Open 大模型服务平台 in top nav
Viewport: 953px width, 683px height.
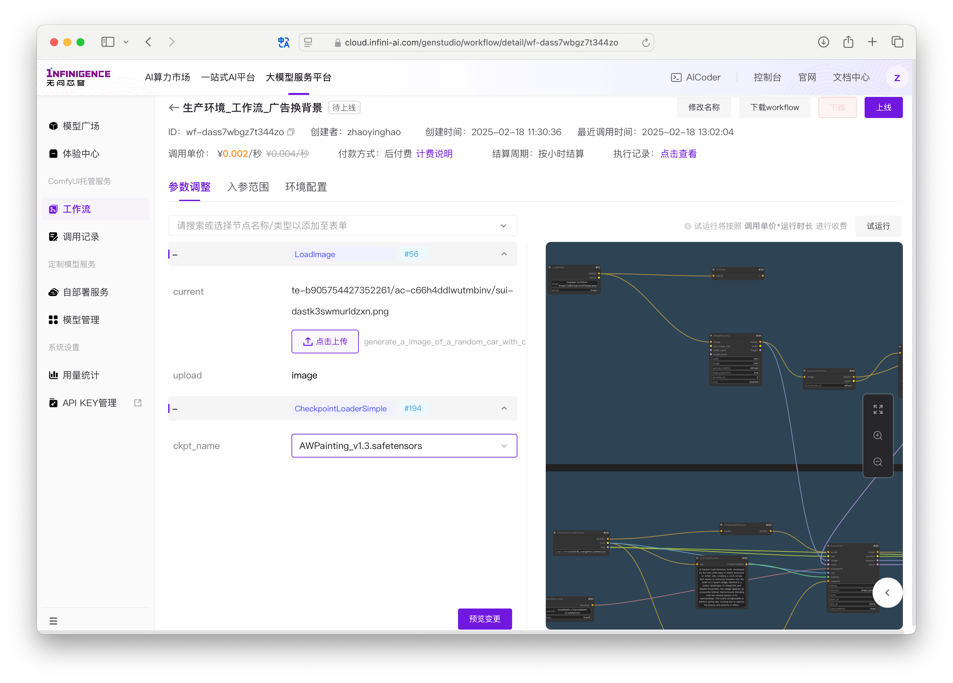tap(298, 77)
